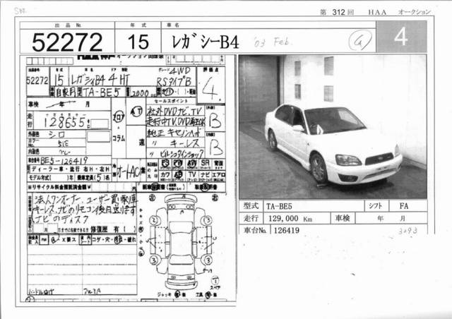Click the 法人ワンオーナー note line
452x319 pixels.
click(85, 200)
